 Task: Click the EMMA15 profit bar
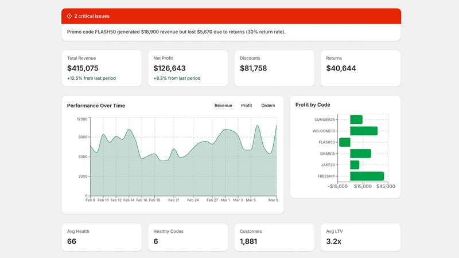(361, 154)
